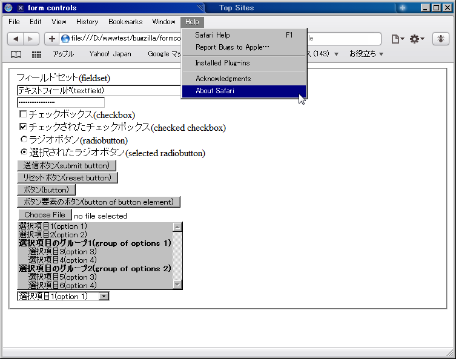Click the new tab plus button
This screenshot has width=456, height=359.
coord(403,8)
